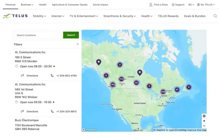Click the store pin above the Canada label
Image resolution: width=219 pixels, height=136 pixels.
click(x=140, y=73)
